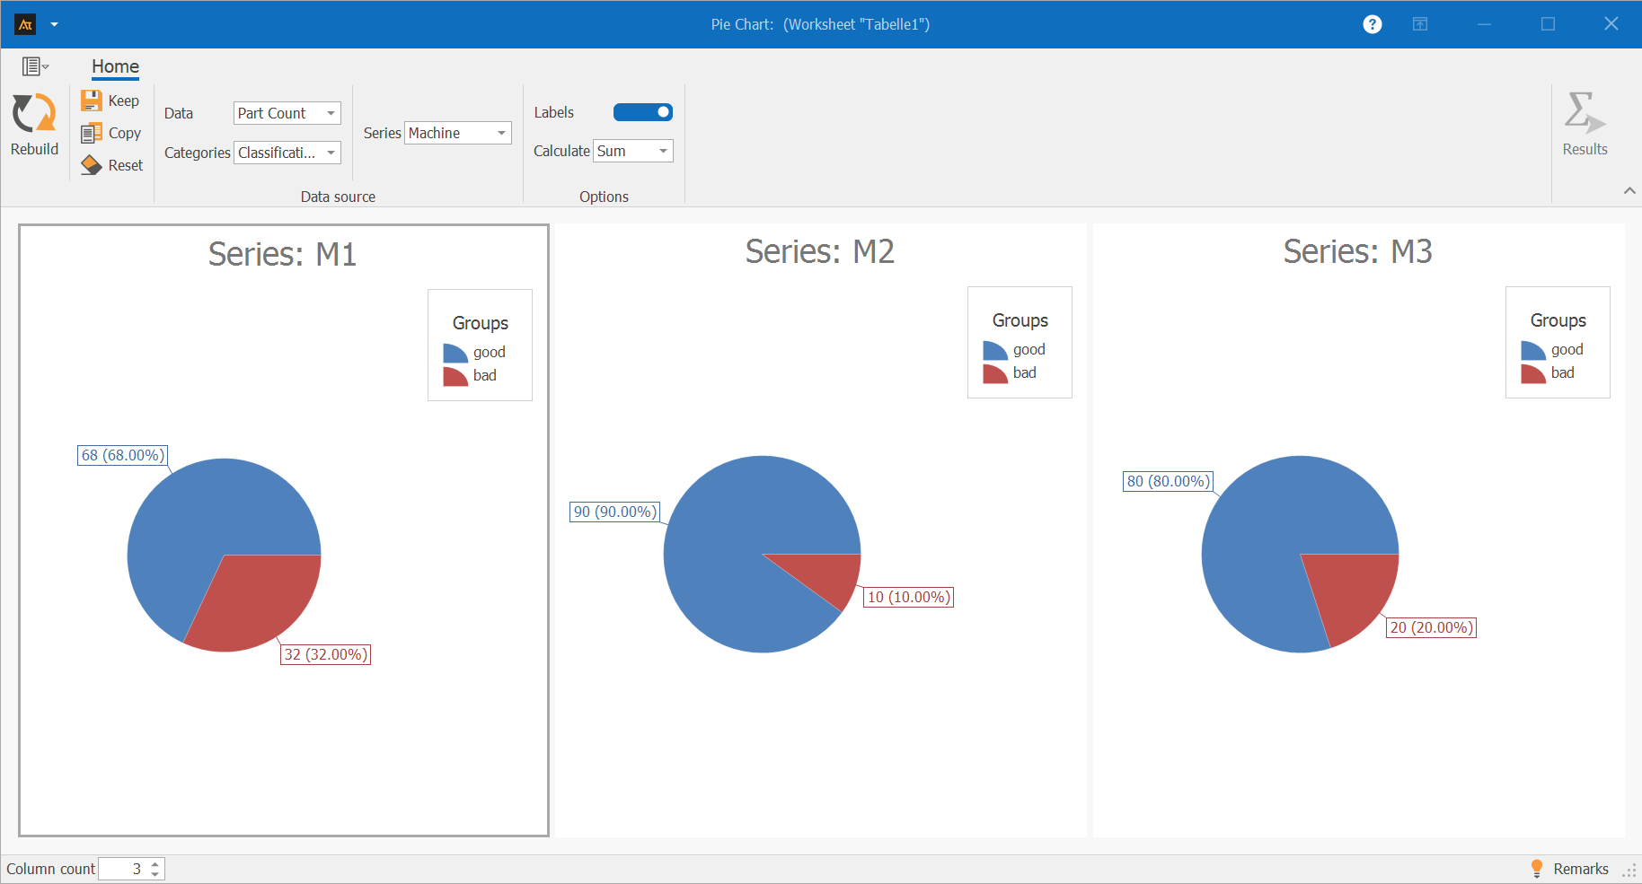Open the help question mark icon
1642x884 pixels.
(x=1372, y=24)
